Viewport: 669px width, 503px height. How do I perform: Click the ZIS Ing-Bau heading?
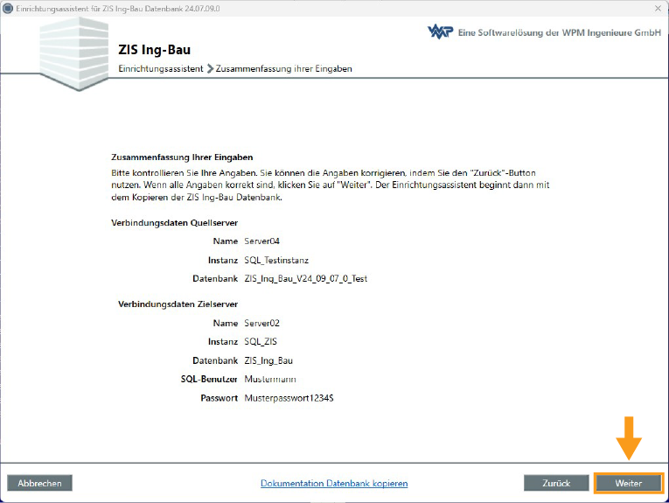coord(155,50)
